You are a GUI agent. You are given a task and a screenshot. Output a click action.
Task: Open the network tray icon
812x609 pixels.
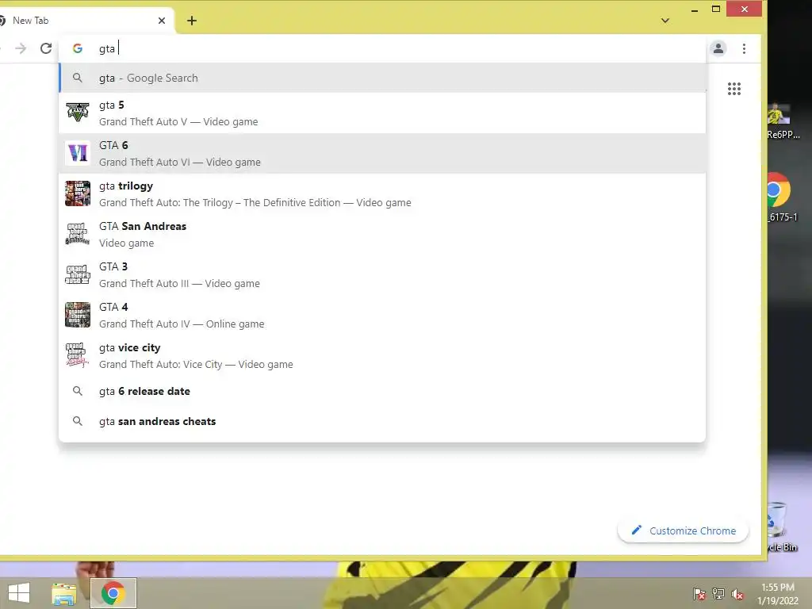pyautogui.click(x=718, y=594)
